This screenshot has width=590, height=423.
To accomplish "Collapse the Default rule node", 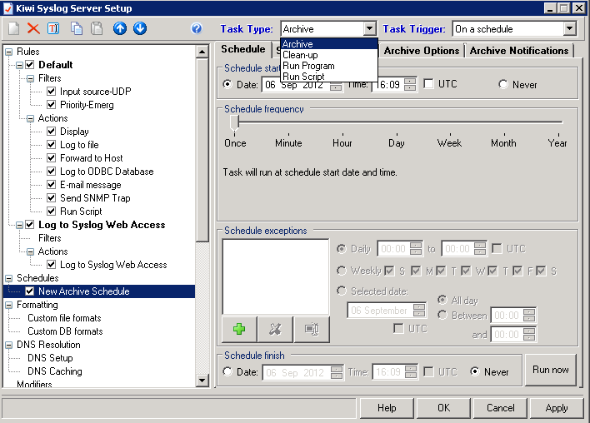I will 19,66.
